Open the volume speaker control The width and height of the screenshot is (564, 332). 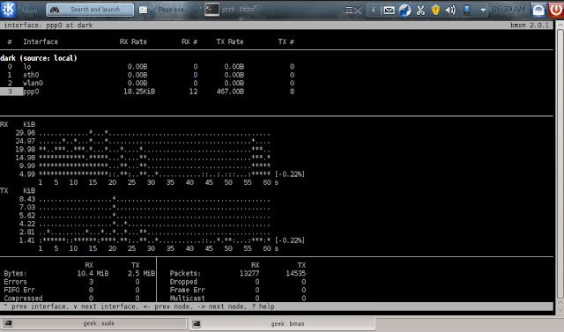tap(450, 10)
